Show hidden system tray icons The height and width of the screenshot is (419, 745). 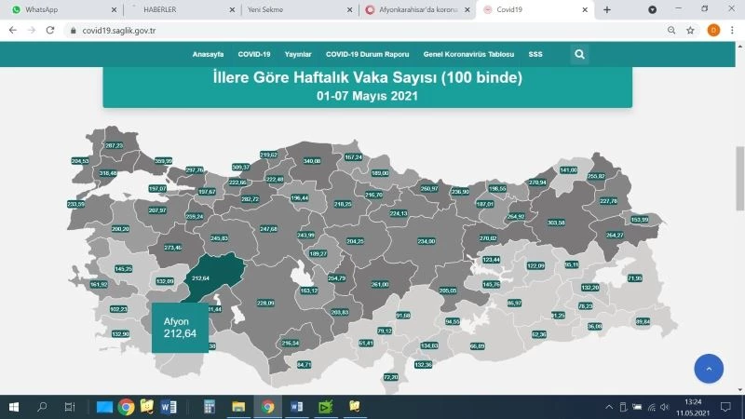point(609,407)
